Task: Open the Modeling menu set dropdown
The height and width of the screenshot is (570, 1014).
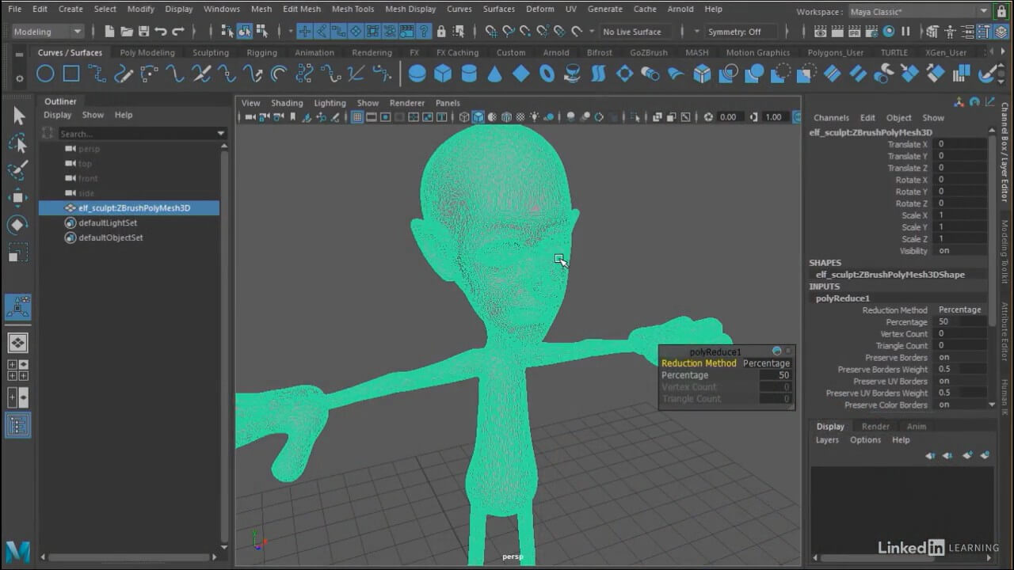Action: pos(48,32)
